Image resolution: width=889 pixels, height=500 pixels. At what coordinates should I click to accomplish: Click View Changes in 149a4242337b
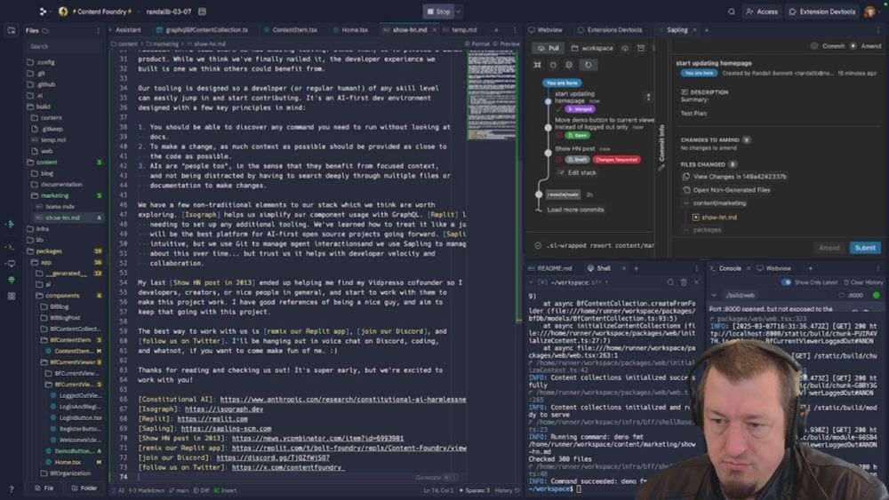click(735, 177)
